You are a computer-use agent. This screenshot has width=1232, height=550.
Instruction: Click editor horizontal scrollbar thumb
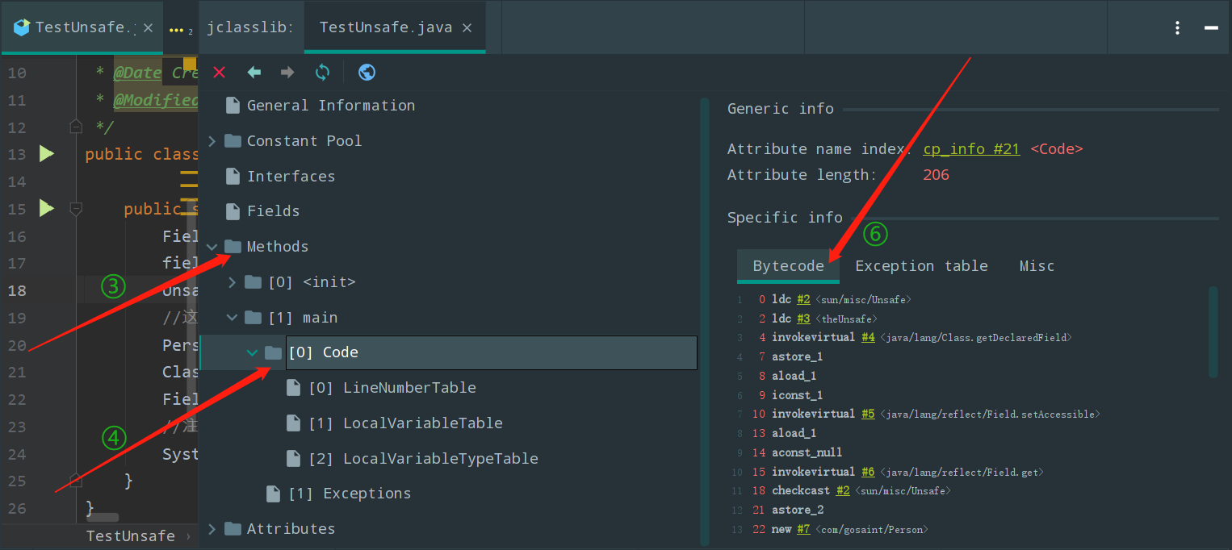click(x=103, y=517)
